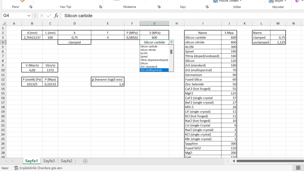Image resolution: width=304 pixels, height=171 pixels.
Task: Click the confirm entry checkmark icon
Action: pos(49,16)
